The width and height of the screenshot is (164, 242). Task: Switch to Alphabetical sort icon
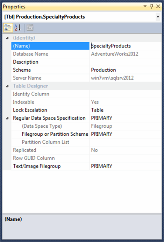pos(17,28)
